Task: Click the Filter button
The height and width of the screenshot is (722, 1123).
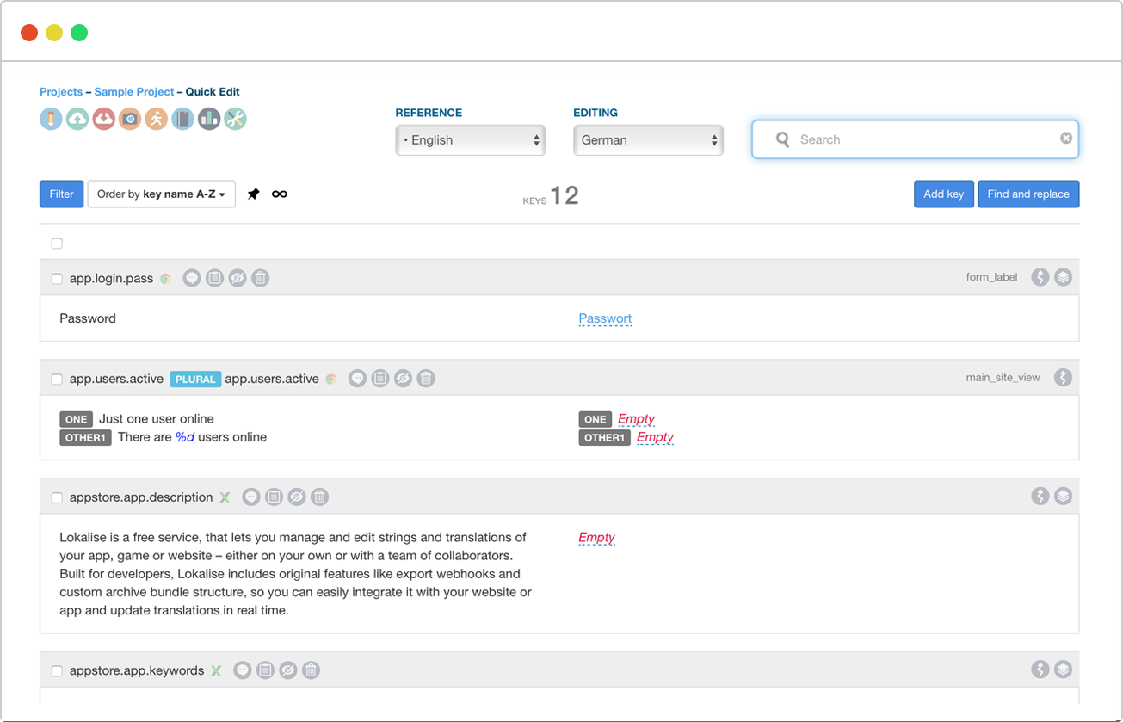Action: point(62,194)
